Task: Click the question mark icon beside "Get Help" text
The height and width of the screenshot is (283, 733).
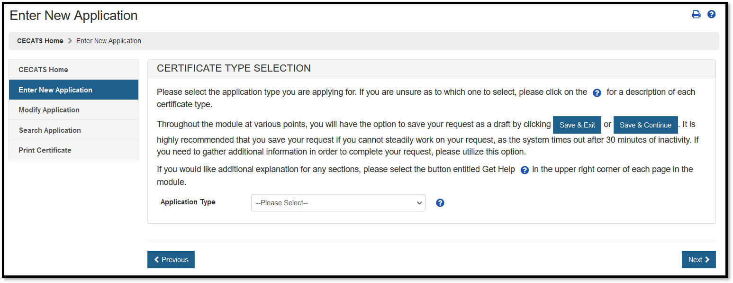Action: [525, 170]
